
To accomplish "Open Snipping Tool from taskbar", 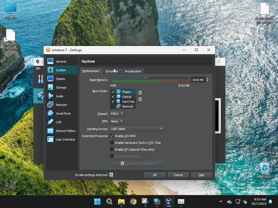I will click(x=145, y=201).
